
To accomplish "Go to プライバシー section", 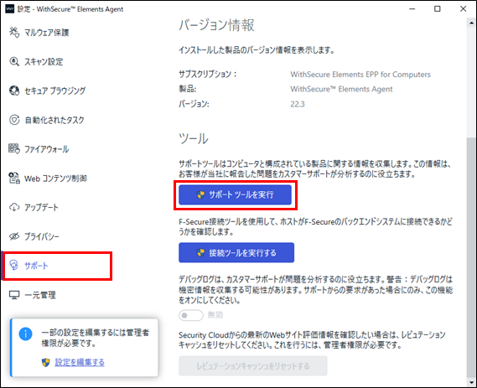I will (x=42, y=236).
